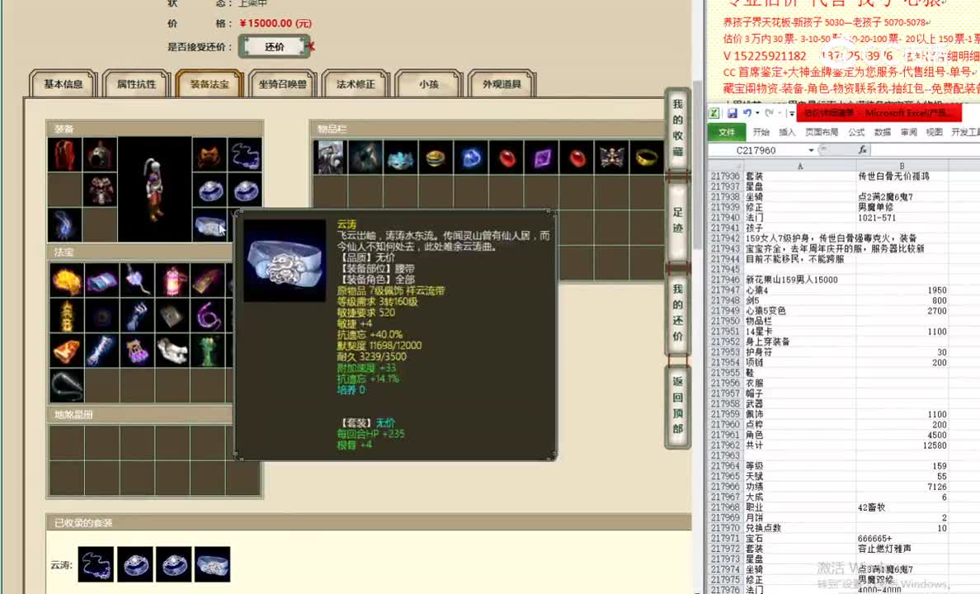Open the Excel 公式 ribbon tab
The width and height of the screenshot is (980, 594).
click(857, 132)
